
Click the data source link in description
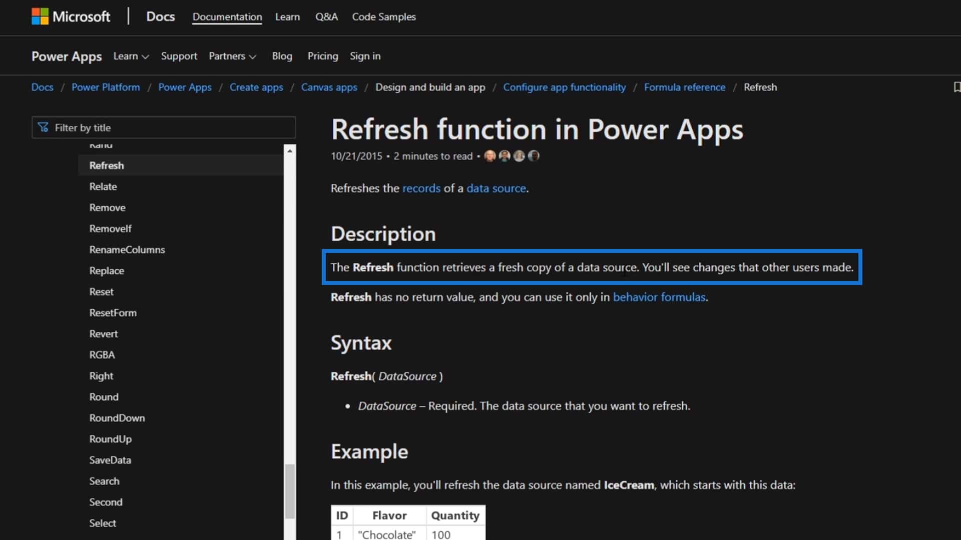tap(495, 188)
